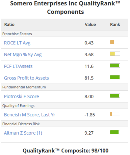Click the rank bar for Piotroski F-Score

pos(115,96)
